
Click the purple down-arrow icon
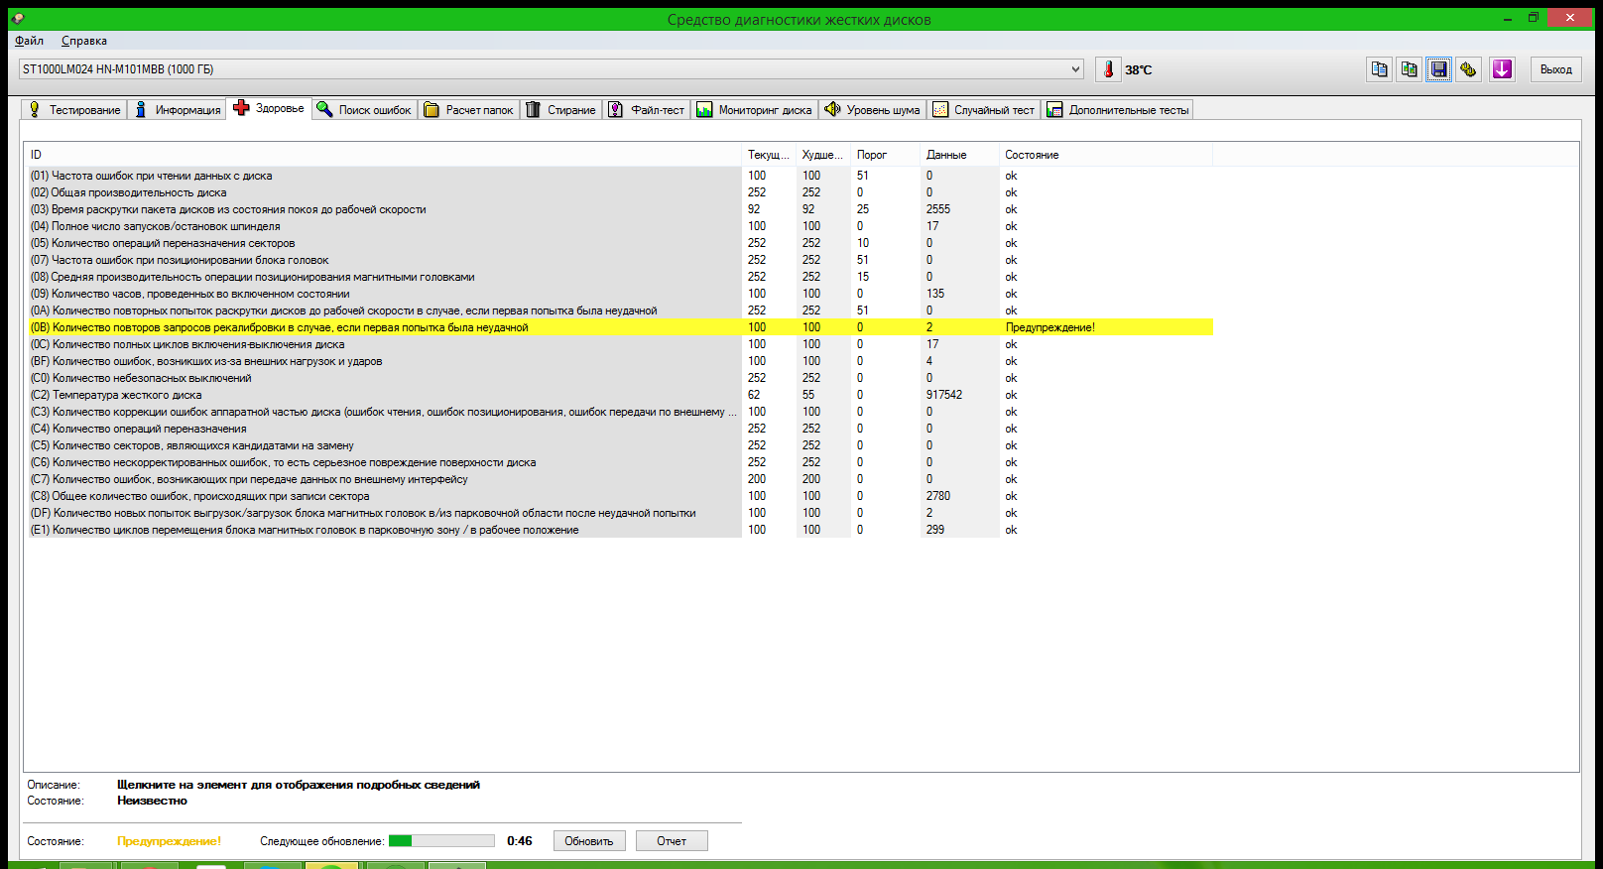[1502, 69]
